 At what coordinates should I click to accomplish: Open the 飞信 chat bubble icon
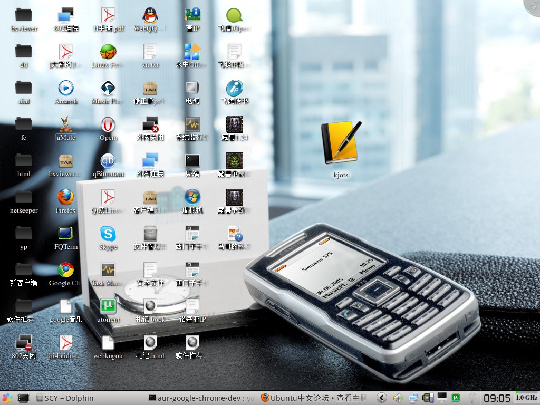(235, 15)
